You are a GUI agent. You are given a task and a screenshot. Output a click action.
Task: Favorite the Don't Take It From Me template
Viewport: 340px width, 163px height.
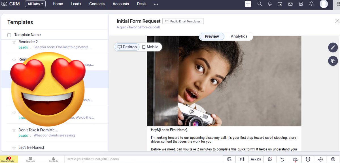pyautogui.click(x=14, y=130)
